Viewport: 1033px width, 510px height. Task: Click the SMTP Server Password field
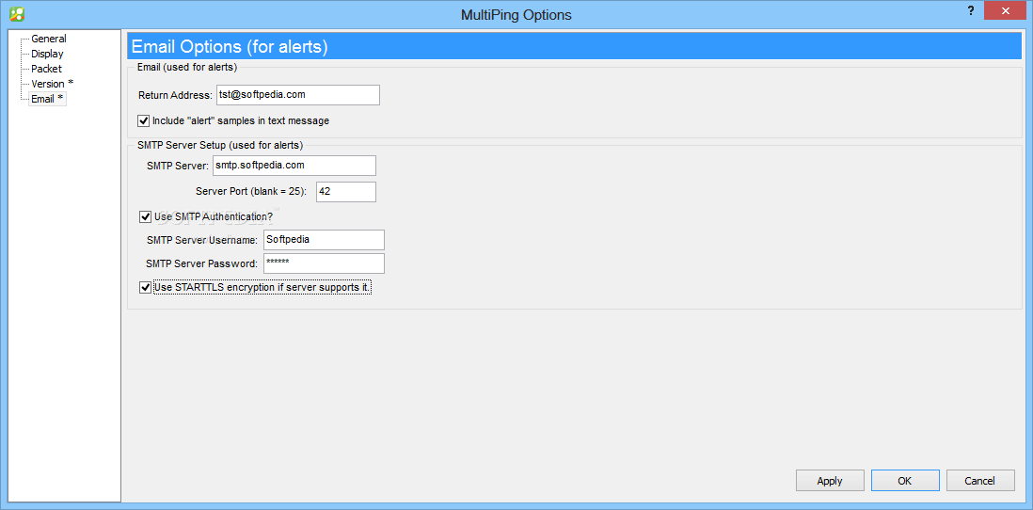click(x=324, y=263)
